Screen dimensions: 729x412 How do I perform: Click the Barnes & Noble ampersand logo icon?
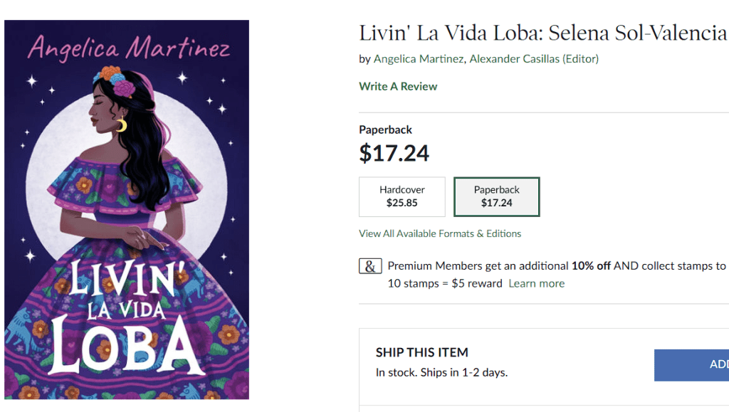tap(369, 265)
